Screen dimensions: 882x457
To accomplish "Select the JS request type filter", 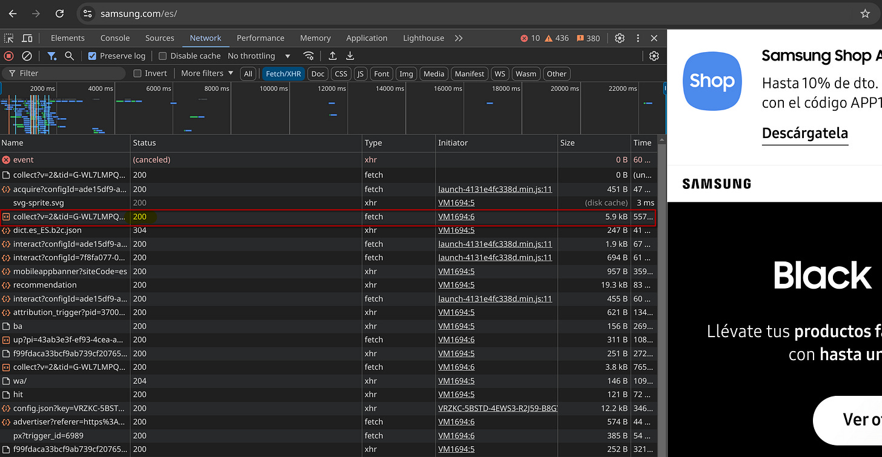I will point(360,74).
